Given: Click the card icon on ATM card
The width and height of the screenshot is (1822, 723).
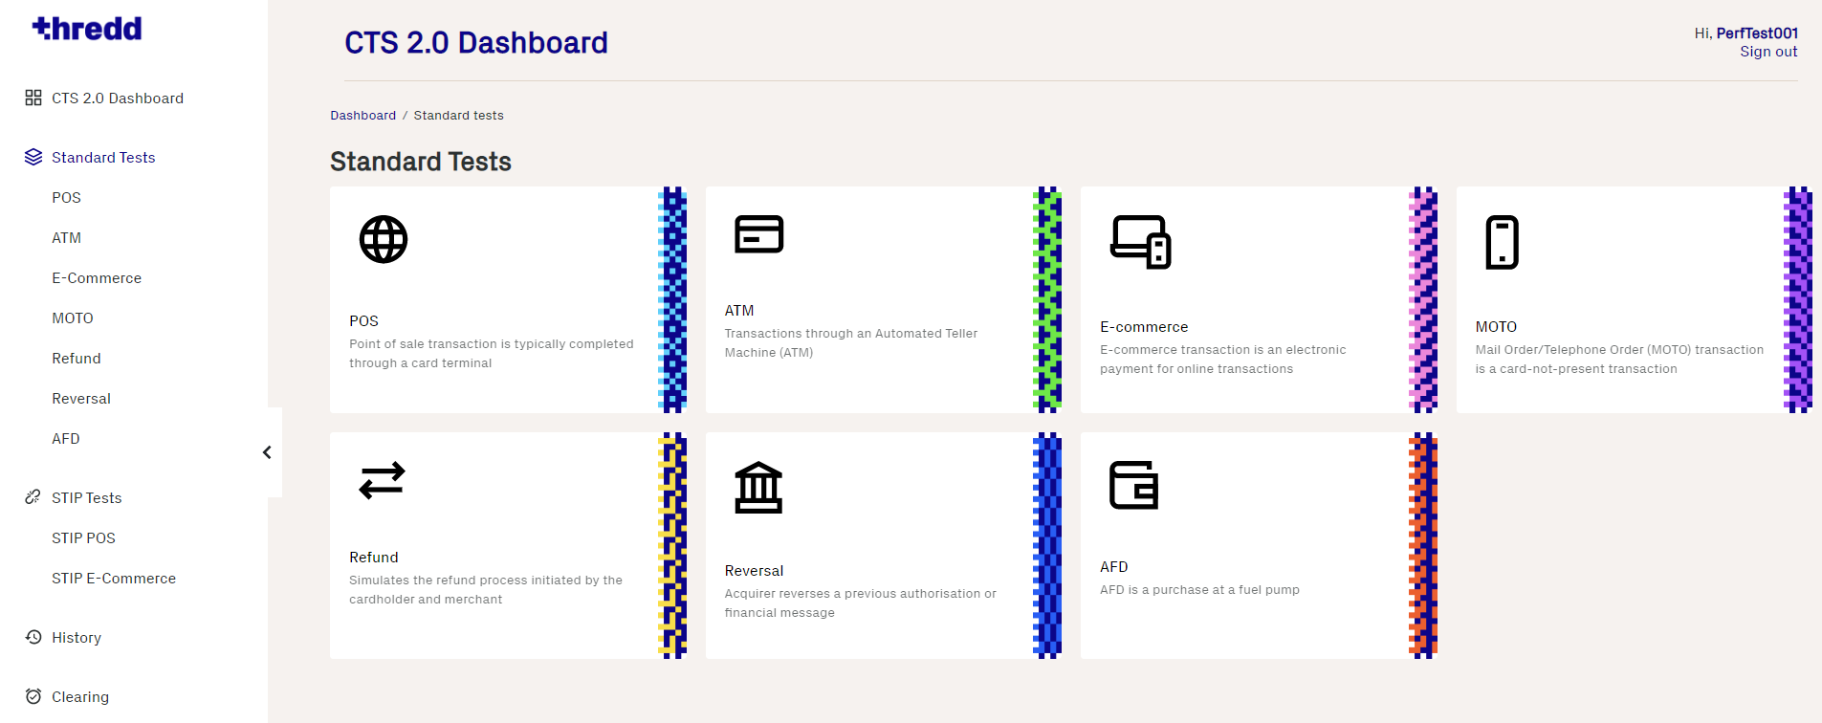Looking at the screenshot, I should pyautogui.click(x=759, y=234).
